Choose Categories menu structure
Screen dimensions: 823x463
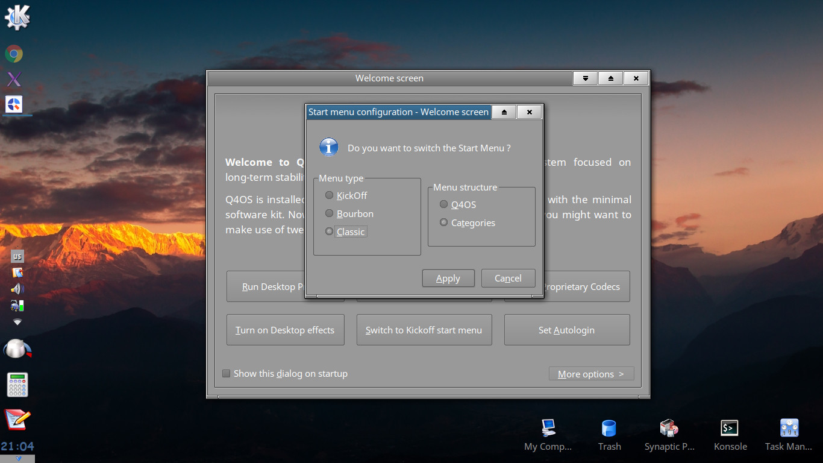tap(468, 222)
